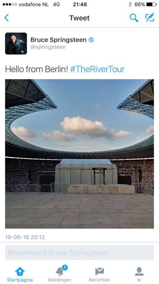
Task: Open the Meldingen notifications tab
Action: 60,274
